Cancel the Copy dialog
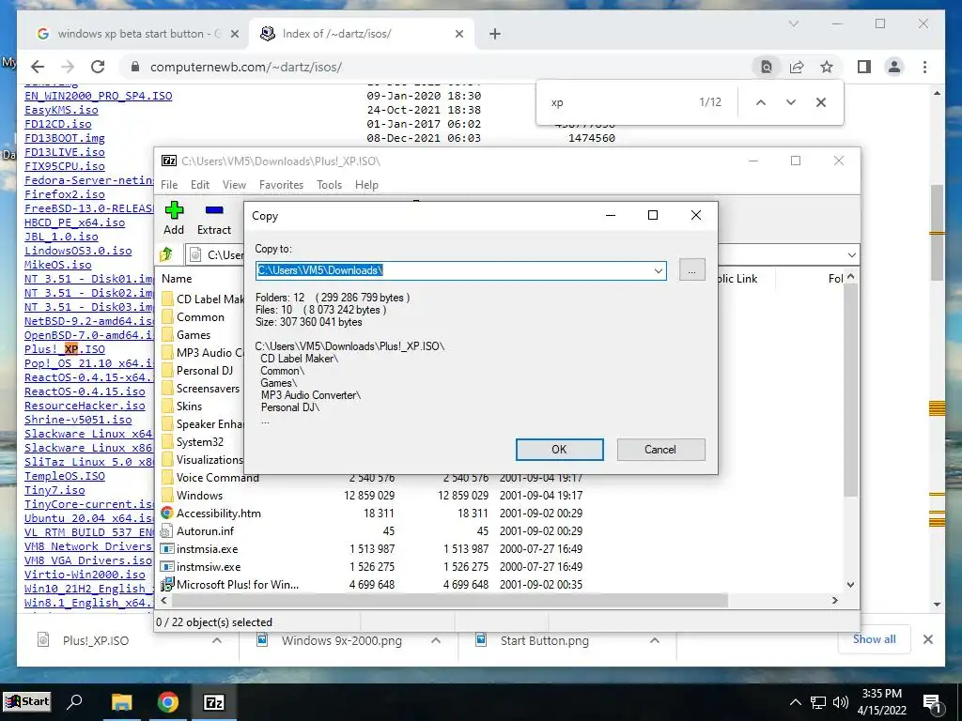This screenshot has width=962, height=721. pos(660,450)
